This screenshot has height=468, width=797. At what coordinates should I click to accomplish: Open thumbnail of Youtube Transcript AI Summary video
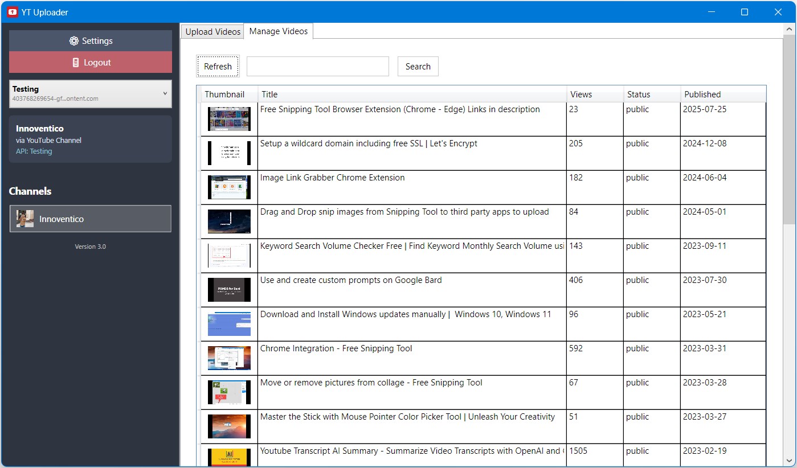pos(229,457)
